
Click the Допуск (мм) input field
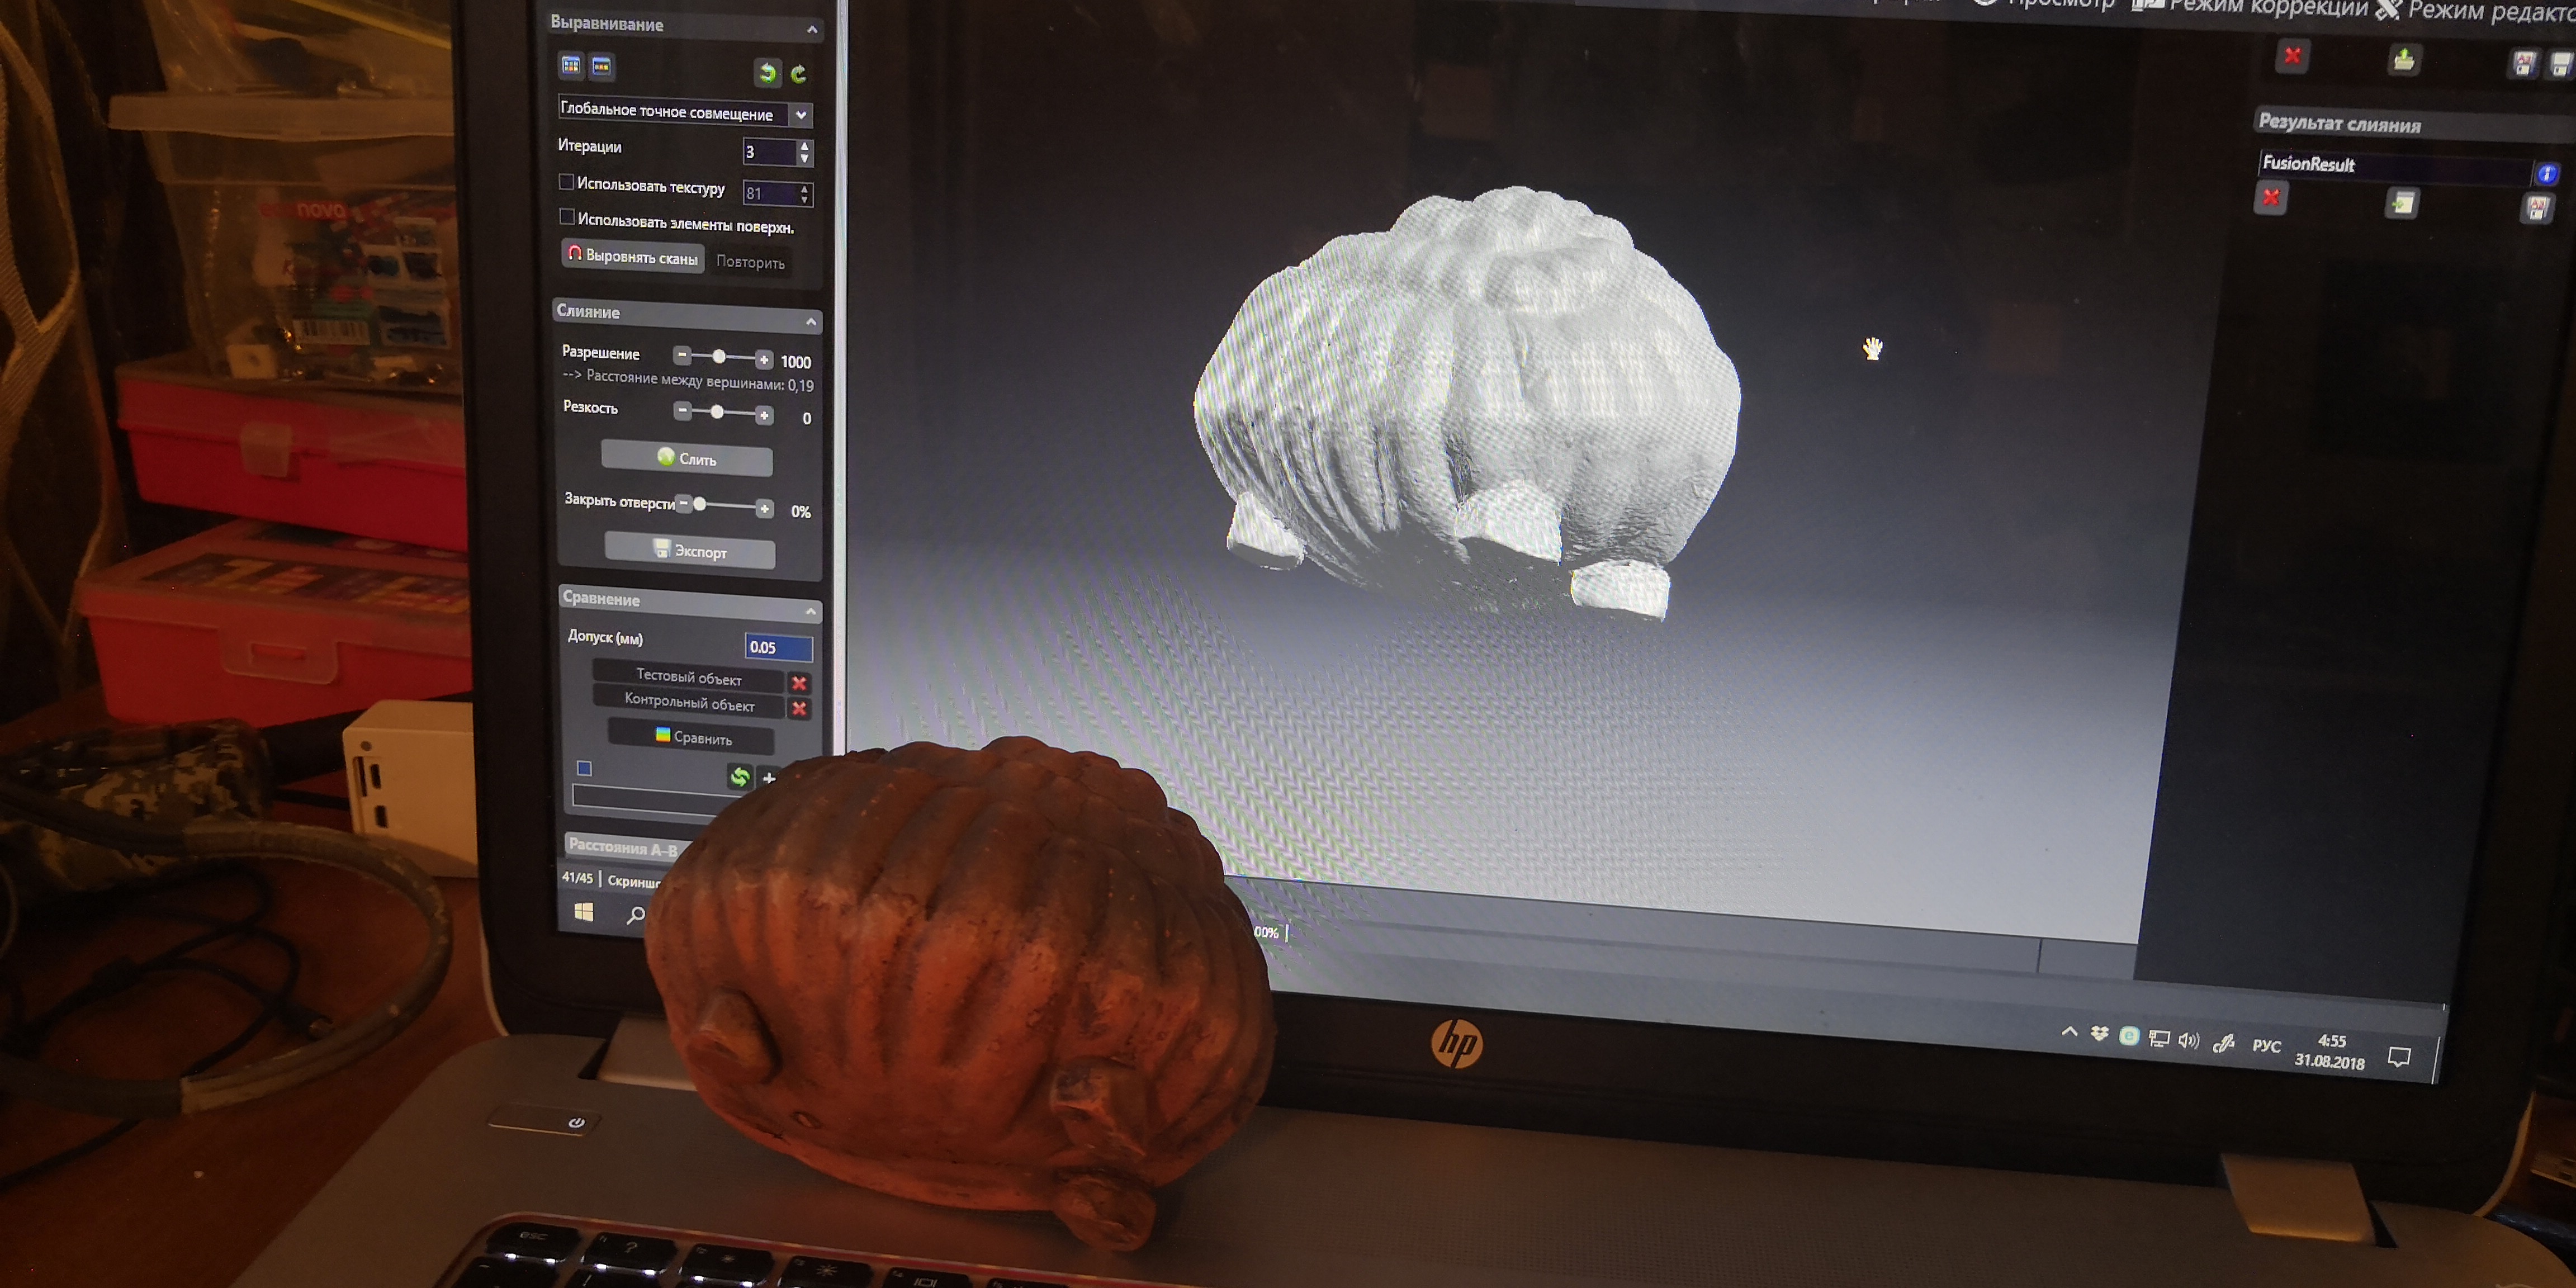coord(778,647)
